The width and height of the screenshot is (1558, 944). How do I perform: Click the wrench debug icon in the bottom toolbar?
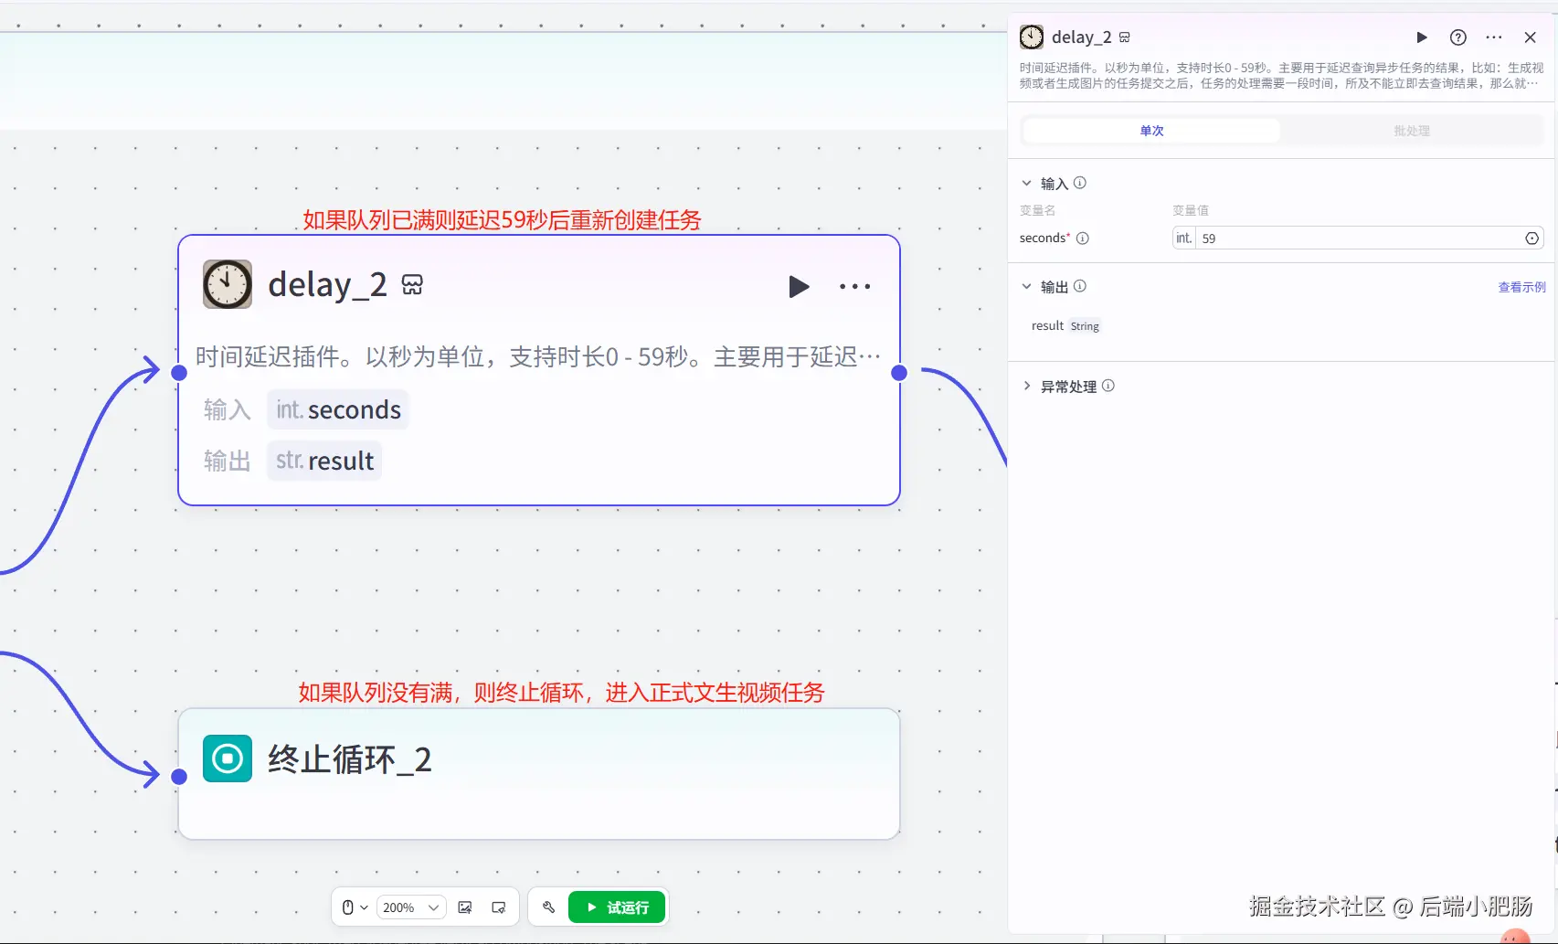coord(548,907)
